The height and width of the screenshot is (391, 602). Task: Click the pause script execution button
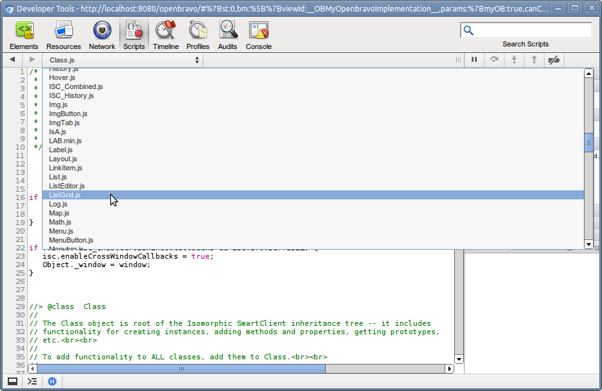[x=474, y=60]
